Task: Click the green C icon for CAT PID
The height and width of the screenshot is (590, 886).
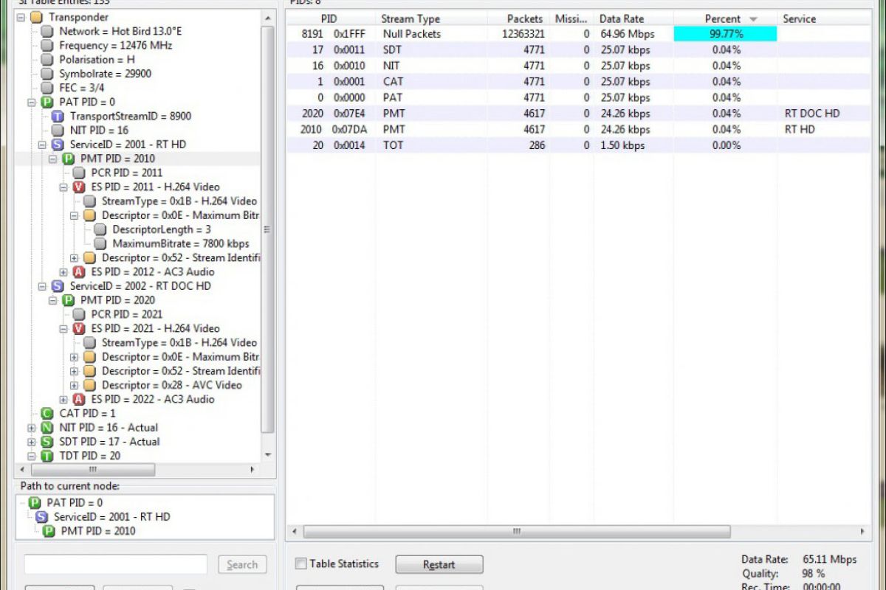Action: coord(47,414)
